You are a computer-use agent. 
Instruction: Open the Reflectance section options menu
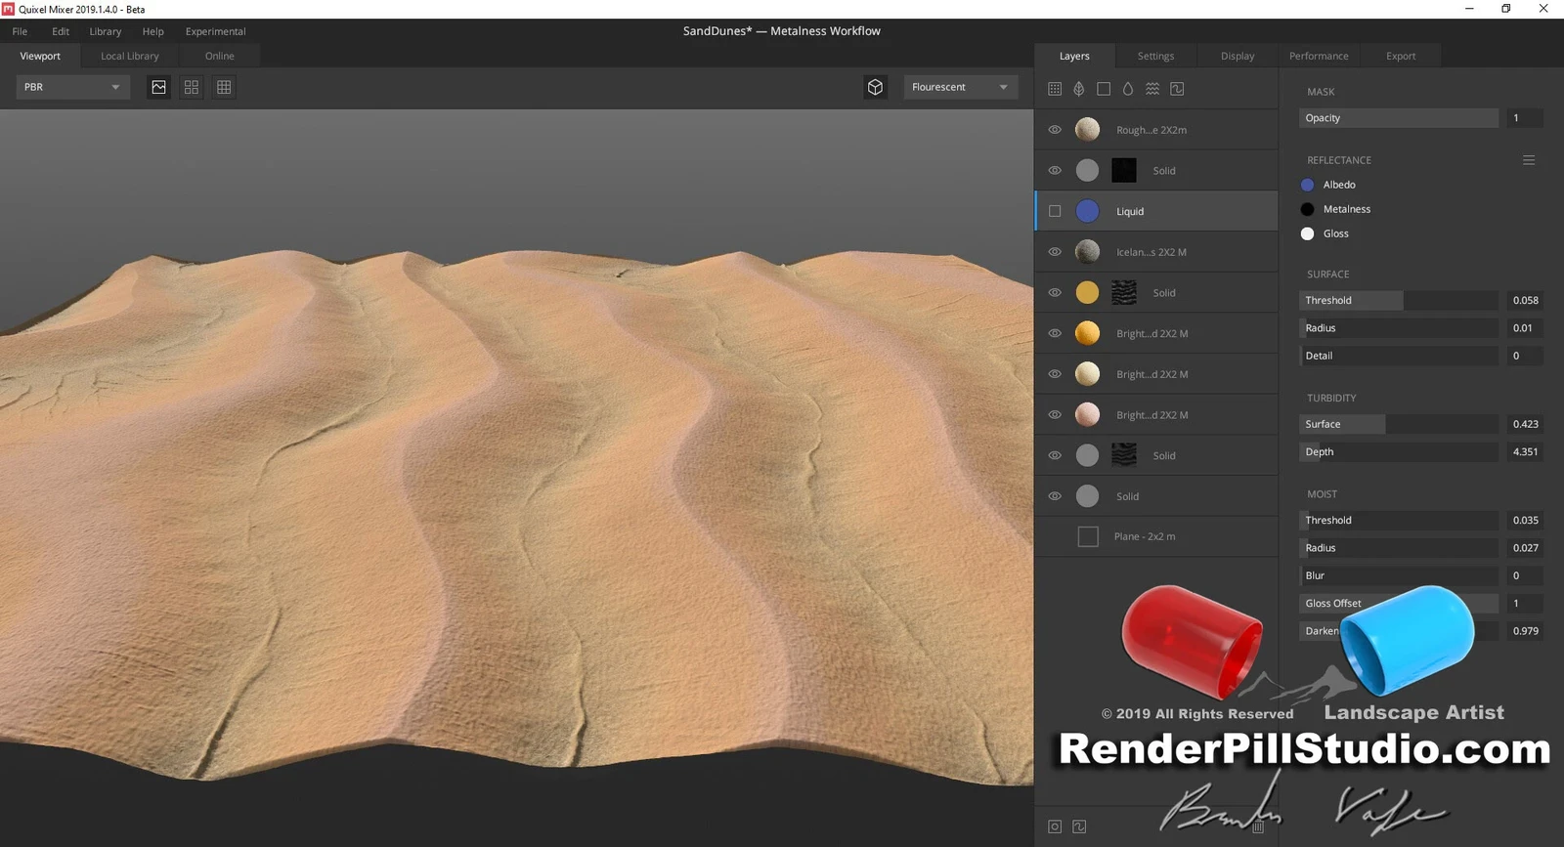pyautogui.click(x=1529, y=160)
